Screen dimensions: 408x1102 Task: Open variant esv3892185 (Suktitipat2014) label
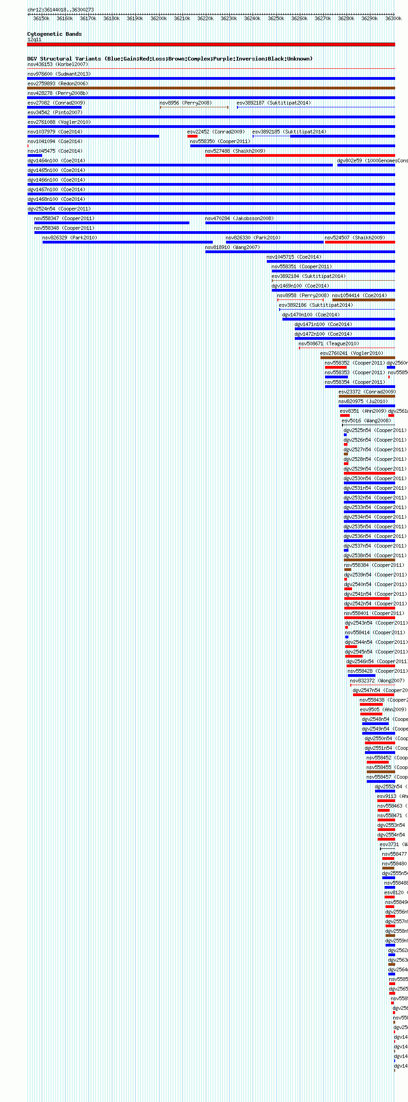coord(289,132)
